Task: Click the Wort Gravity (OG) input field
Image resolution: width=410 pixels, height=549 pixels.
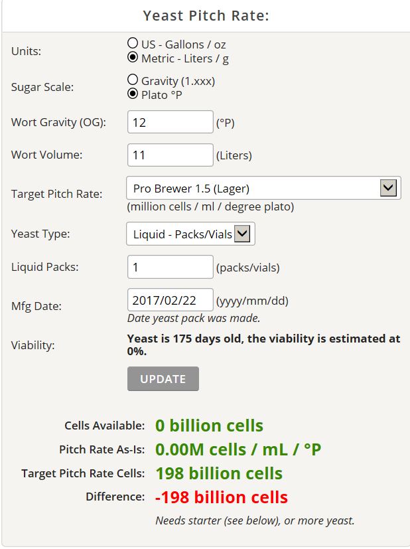Action: 170,122
